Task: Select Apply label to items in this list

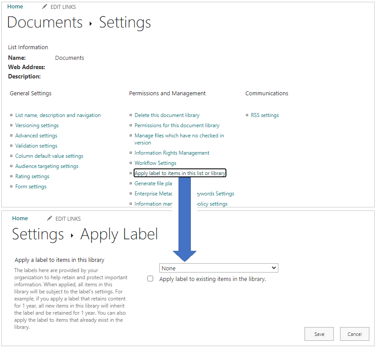Action: point(180,172)
